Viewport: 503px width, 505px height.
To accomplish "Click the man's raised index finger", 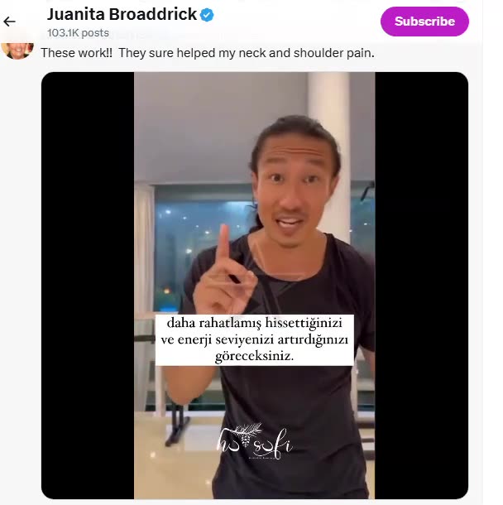I will pos(223,245).
